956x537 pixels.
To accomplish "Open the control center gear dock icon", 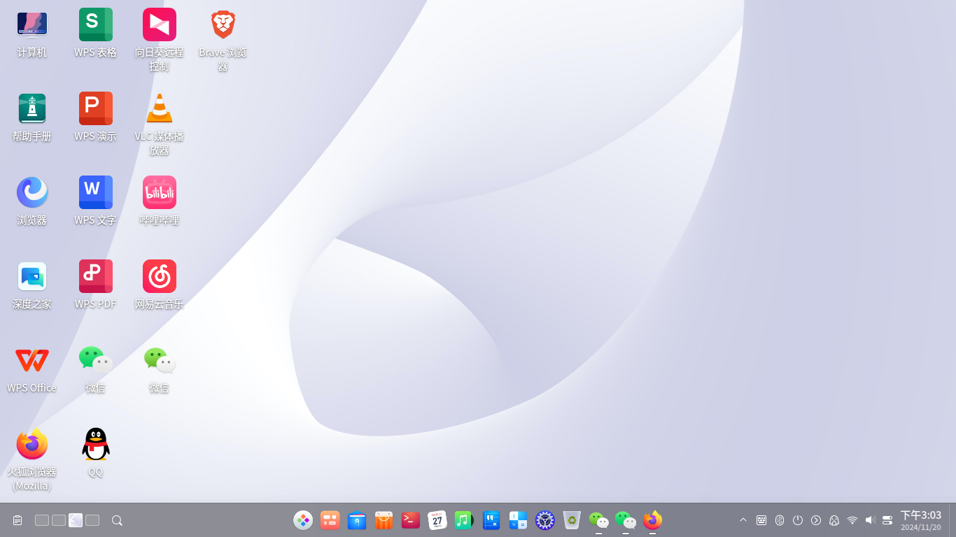I will click(545, 520).
